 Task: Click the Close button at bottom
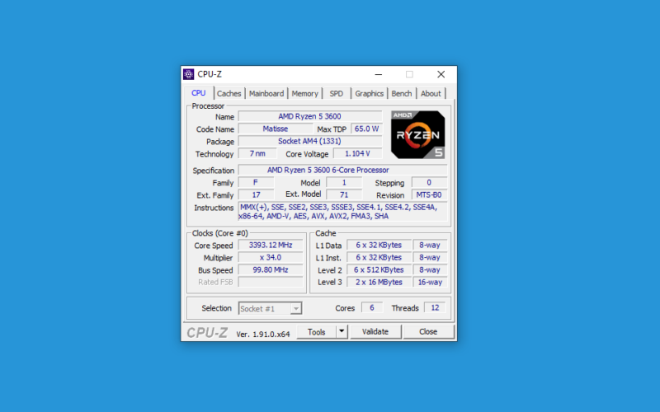[428, 332]
